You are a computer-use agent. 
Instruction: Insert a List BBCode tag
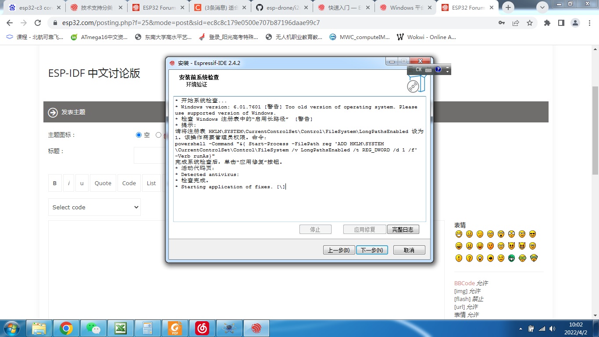151,183
